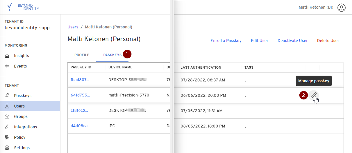The image size is (352, 153).
Task: Click the Passkeys key icon in sidebar
Action: pos(7,96)
